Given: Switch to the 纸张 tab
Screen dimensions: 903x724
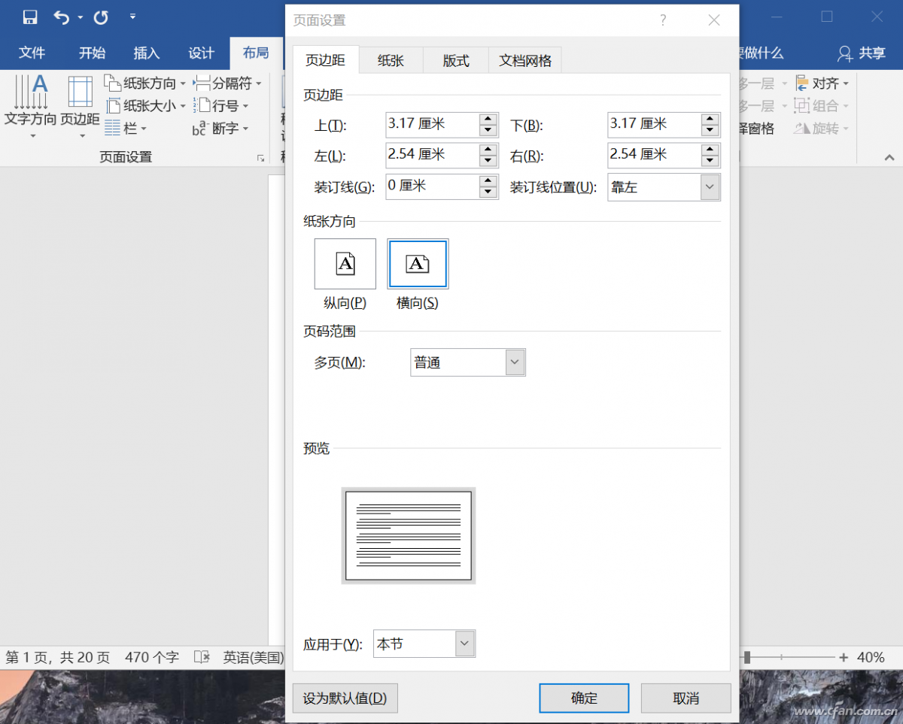Looking at the screenshot, I should tap(391, 61).
